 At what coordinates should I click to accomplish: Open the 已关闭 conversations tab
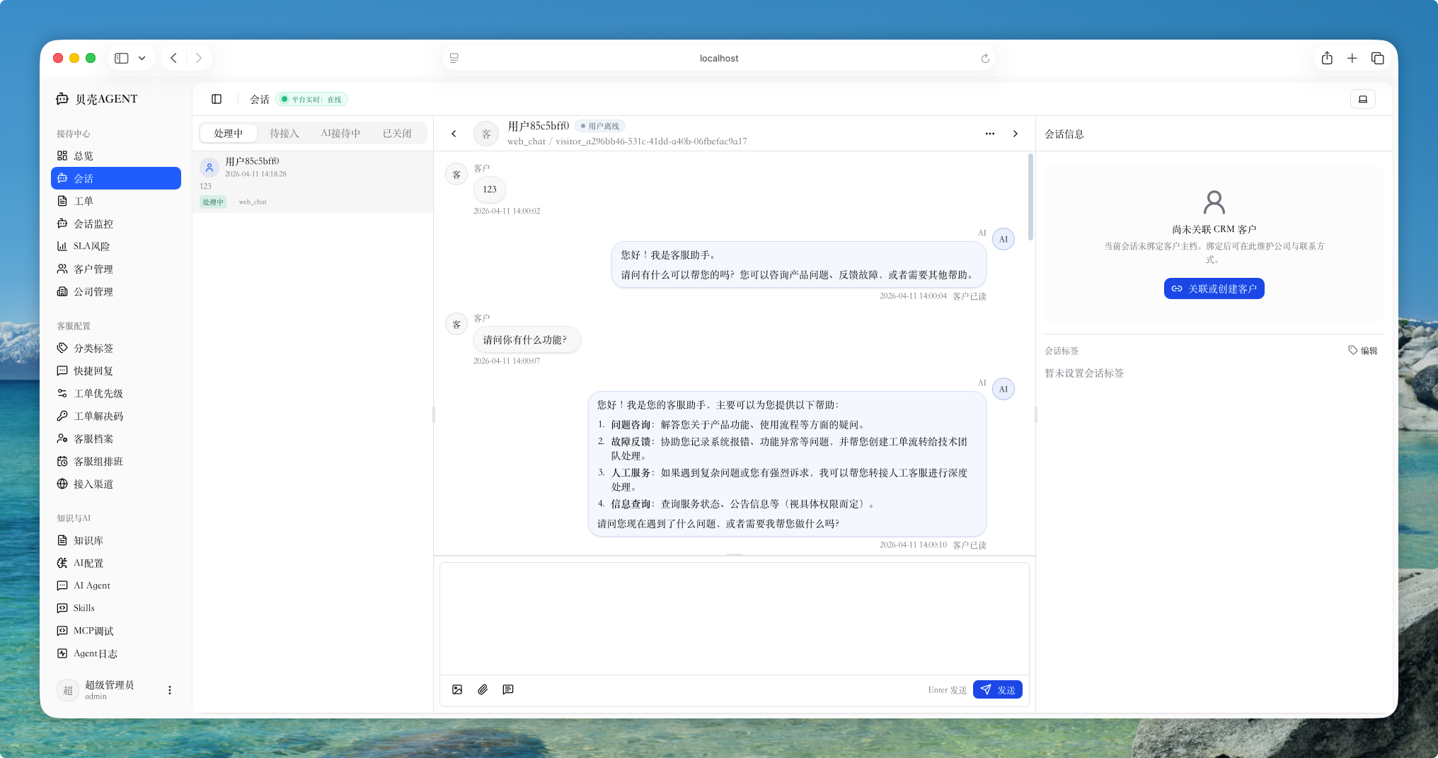coord(397,132)
